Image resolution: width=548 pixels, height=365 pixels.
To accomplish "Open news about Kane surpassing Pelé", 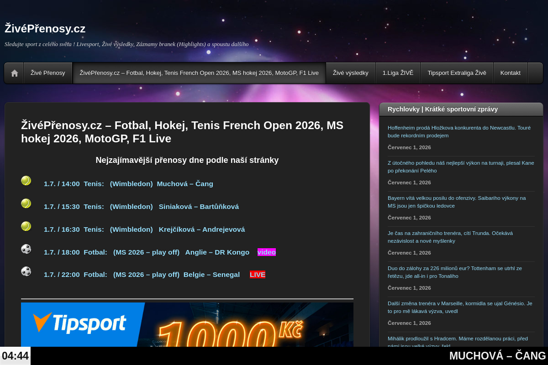I will tap(461, 167).
